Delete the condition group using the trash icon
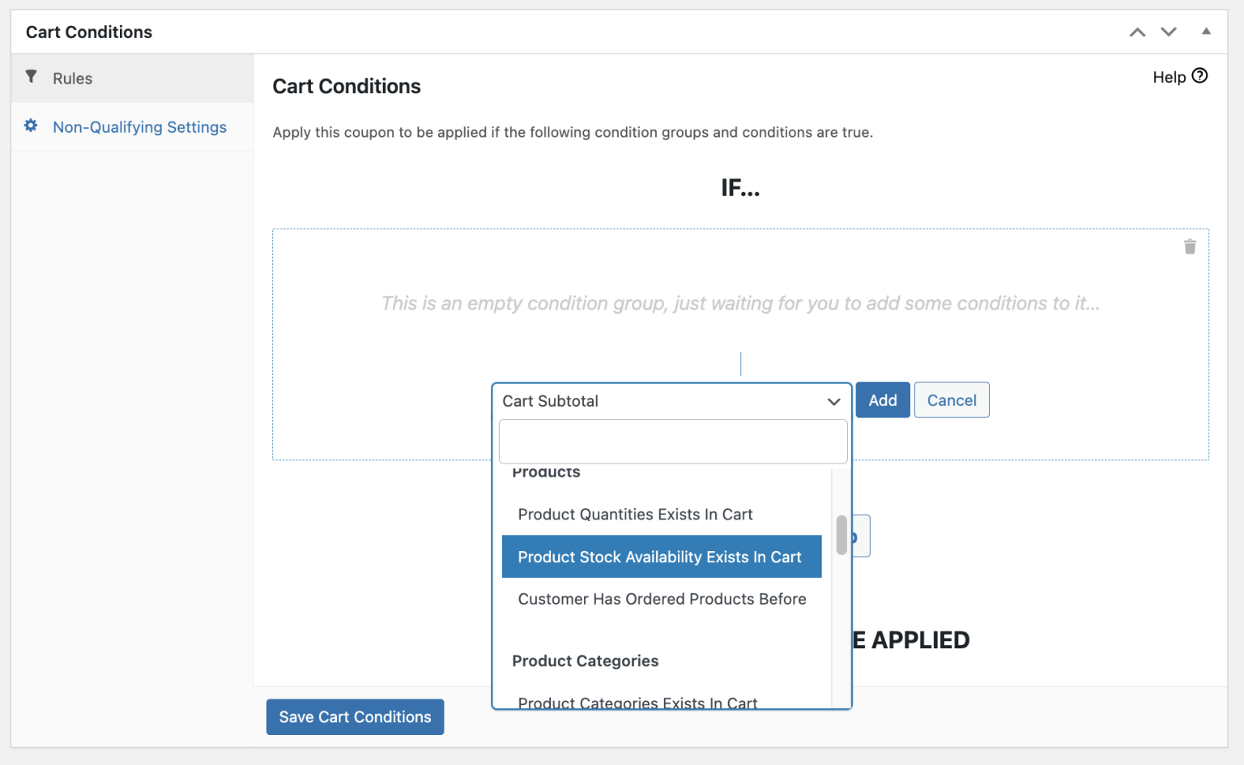Image resolution: width=1244 pixels, height=765 pixels. [x=1190, y=246]
